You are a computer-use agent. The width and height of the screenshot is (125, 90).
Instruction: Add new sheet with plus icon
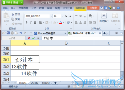pyautogui.click(x=55, y=83)
